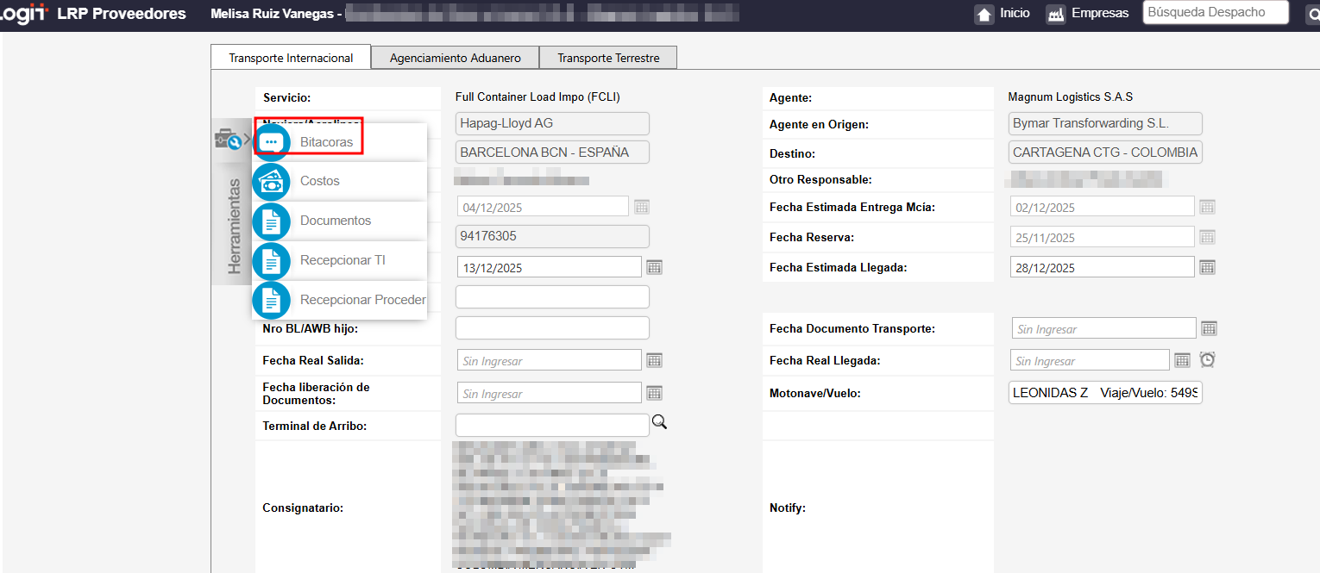Viewport: 1320px width, 573px height.
Task: Click the Terminal de Arribo search magnifier
Action: [660, 421]
